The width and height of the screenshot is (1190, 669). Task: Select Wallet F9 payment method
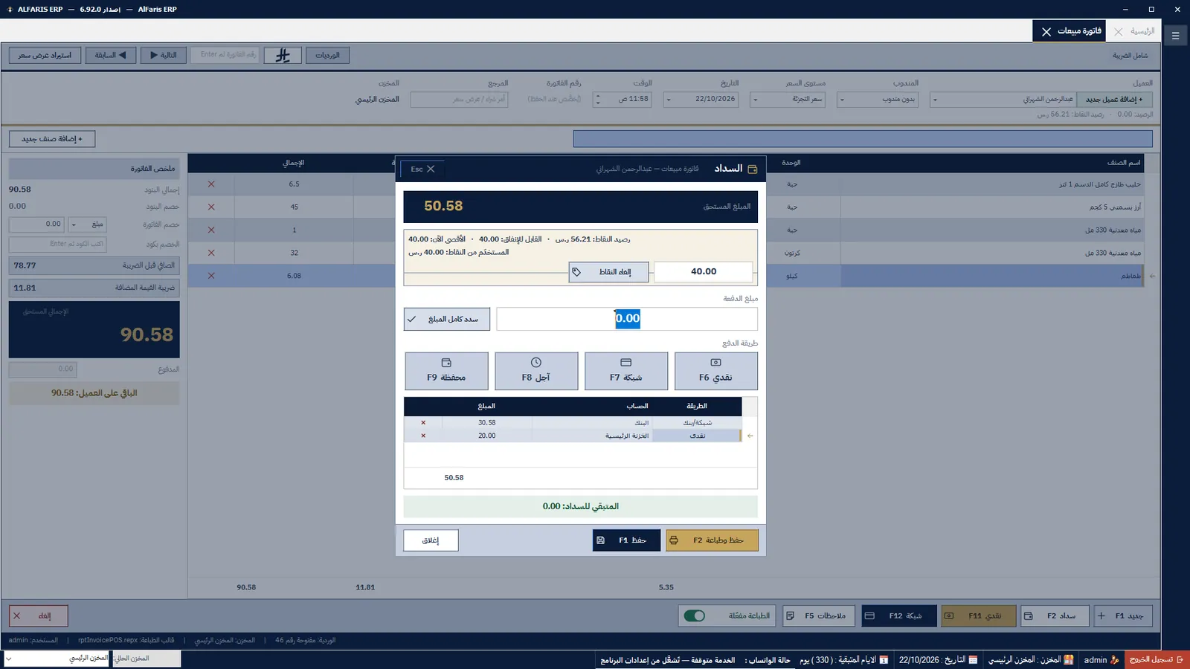click(446, 371)
